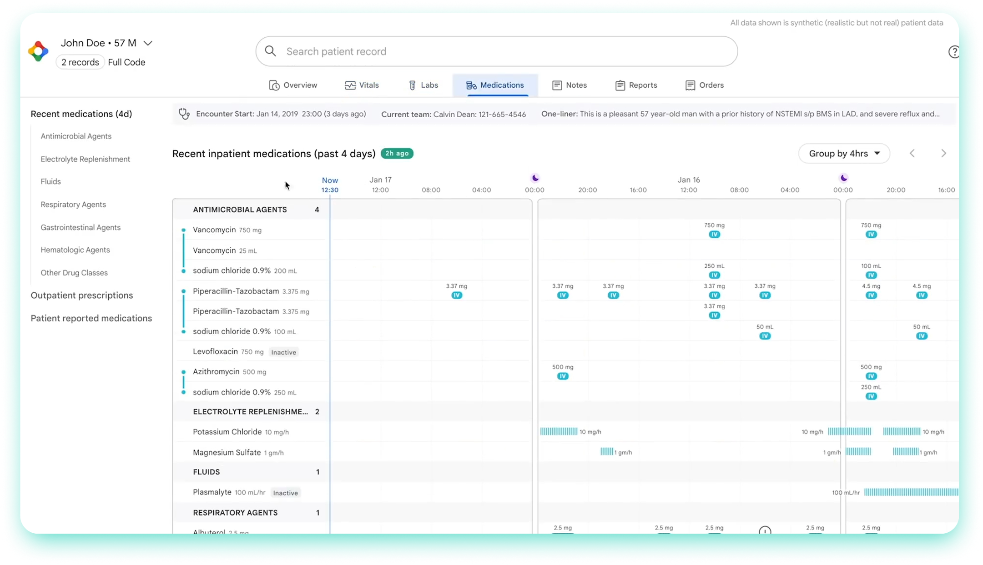The width and height of the screenshot is (983, 565).
Task: Click the Jan 17 midnight moon marker
Action: tap(535, 178)
